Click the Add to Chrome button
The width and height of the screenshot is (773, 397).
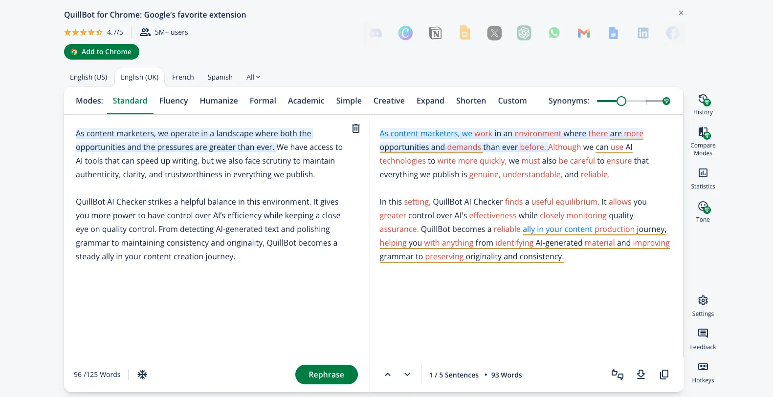pos(102,52)
